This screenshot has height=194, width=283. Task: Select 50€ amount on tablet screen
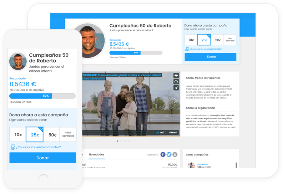pyautogui.click(x=218, y=40)
